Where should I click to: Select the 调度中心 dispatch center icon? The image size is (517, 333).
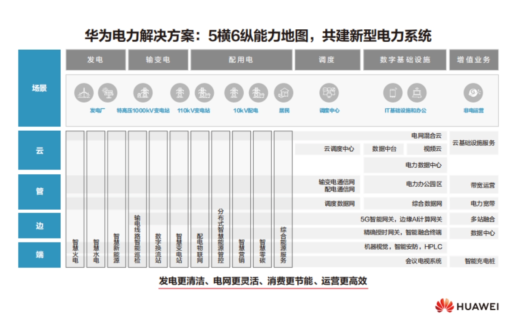click(330, 92)
